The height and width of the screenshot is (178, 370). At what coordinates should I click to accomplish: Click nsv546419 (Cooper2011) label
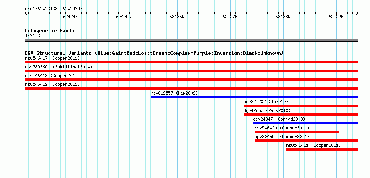point(52,84)
